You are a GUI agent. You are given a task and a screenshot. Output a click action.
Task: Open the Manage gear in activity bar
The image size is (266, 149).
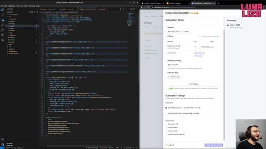tap(2, 144)
